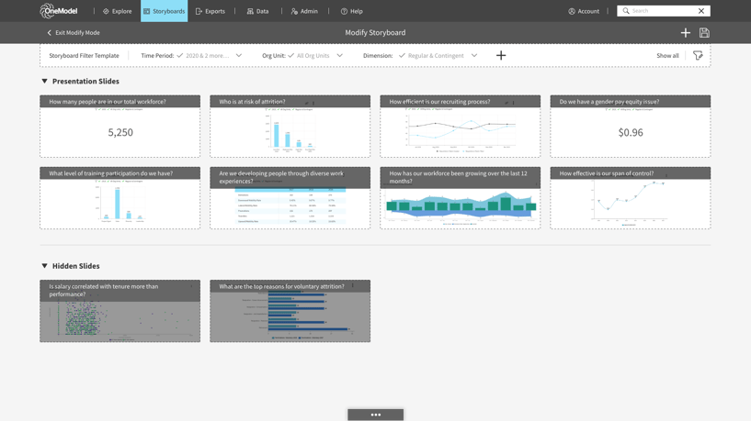The width and height of the screenshot is (751, 421).
Task: Collapse the Presentation Slides section
Action: (44, 82)
